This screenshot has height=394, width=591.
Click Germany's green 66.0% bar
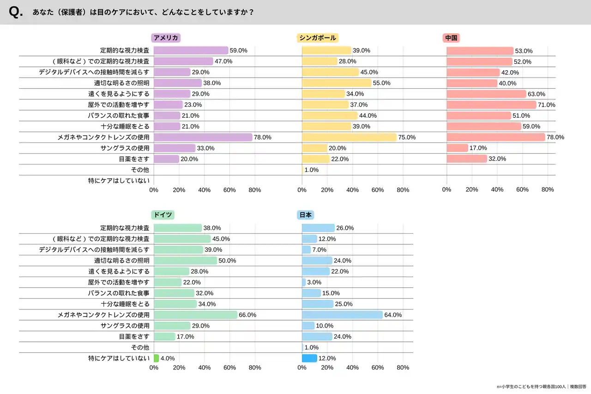pyautogui.click(x=195, y=315)
